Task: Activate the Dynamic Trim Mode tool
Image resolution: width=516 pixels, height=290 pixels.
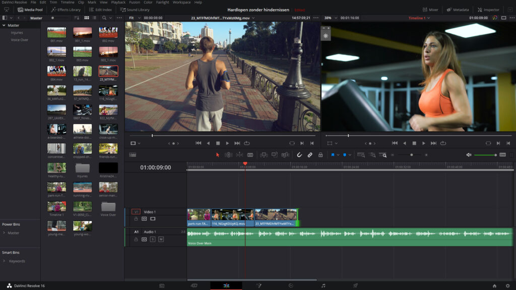Action: point(239,155)
